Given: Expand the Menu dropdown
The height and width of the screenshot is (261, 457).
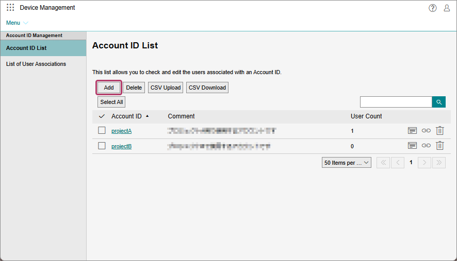Looking at the screenshot, I should point(17,23).
